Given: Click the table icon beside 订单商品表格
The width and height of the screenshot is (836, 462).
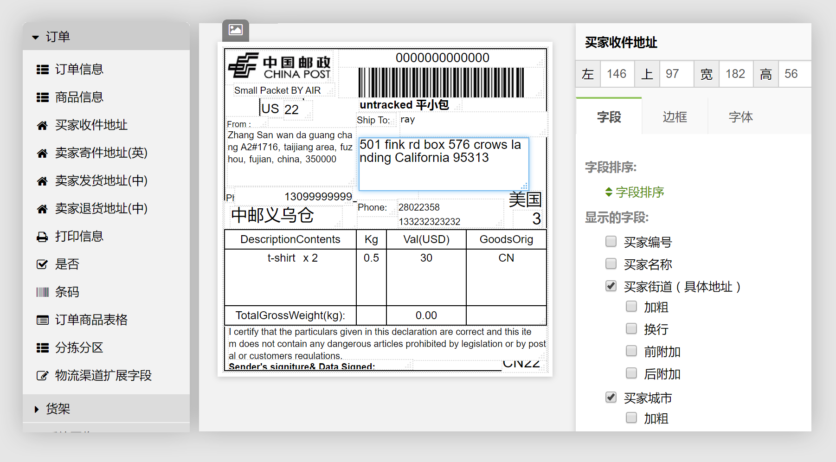Looking at the screenshot, I should tap(43, 320).
